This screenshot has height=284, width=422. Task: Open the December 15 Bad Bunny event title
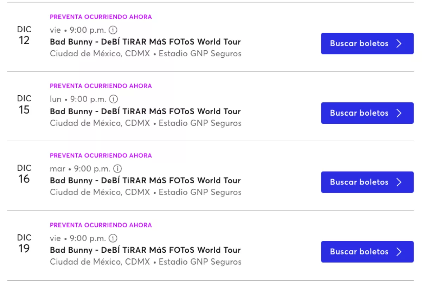(x=145, y=111)
